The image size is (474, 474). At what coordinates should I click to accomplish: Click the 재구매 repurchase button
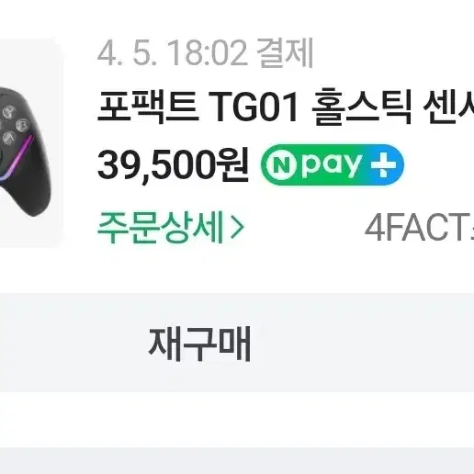click(x=199, y=343)
